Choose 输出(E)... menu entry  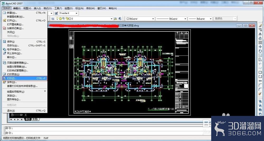click(24, 57)
